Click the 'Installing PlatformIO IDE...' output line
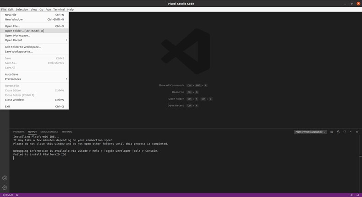Viewport: 362px width, 197px height. (36, 137)
